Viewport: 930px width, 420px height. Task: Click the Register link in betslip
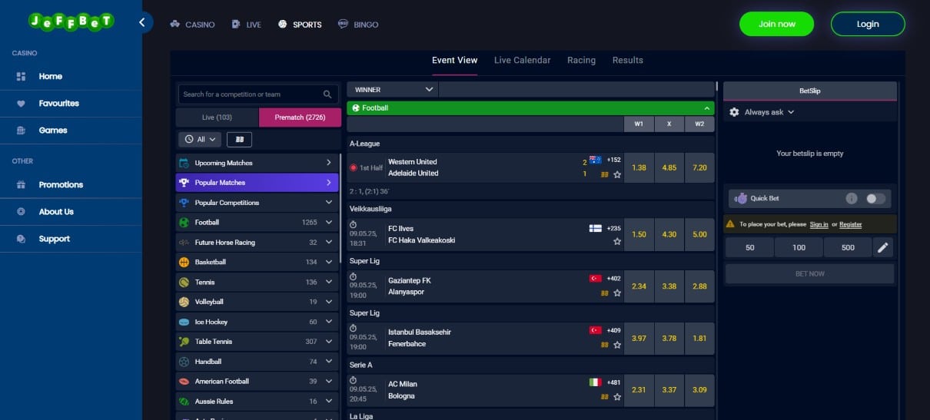[850, 224]
